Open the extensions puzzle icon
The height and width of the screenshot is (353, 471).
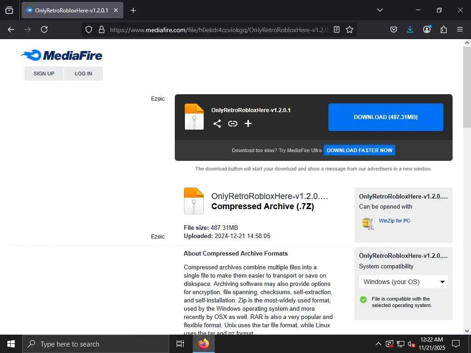[443, 29]
